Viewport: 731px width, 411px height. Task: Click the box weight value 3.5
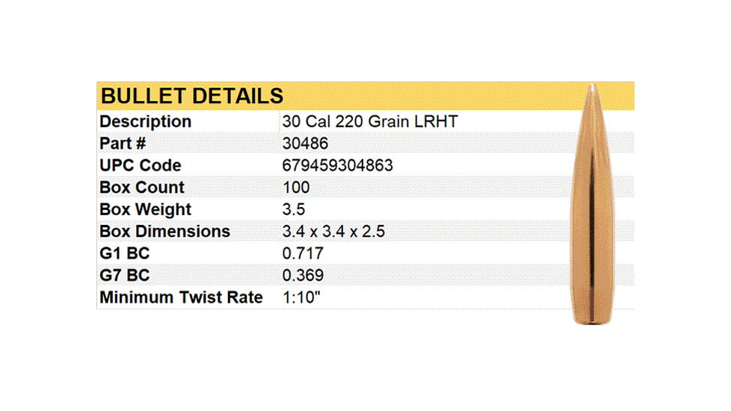[x=292, y=209]
